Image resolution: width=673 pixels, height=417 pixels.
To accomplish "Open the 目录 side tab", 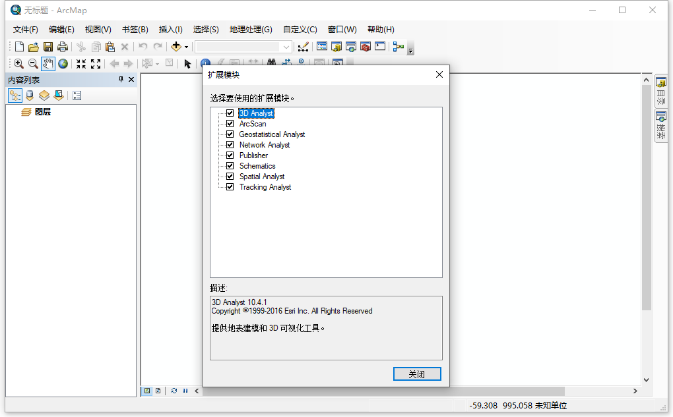I will [x=661, y=92].
